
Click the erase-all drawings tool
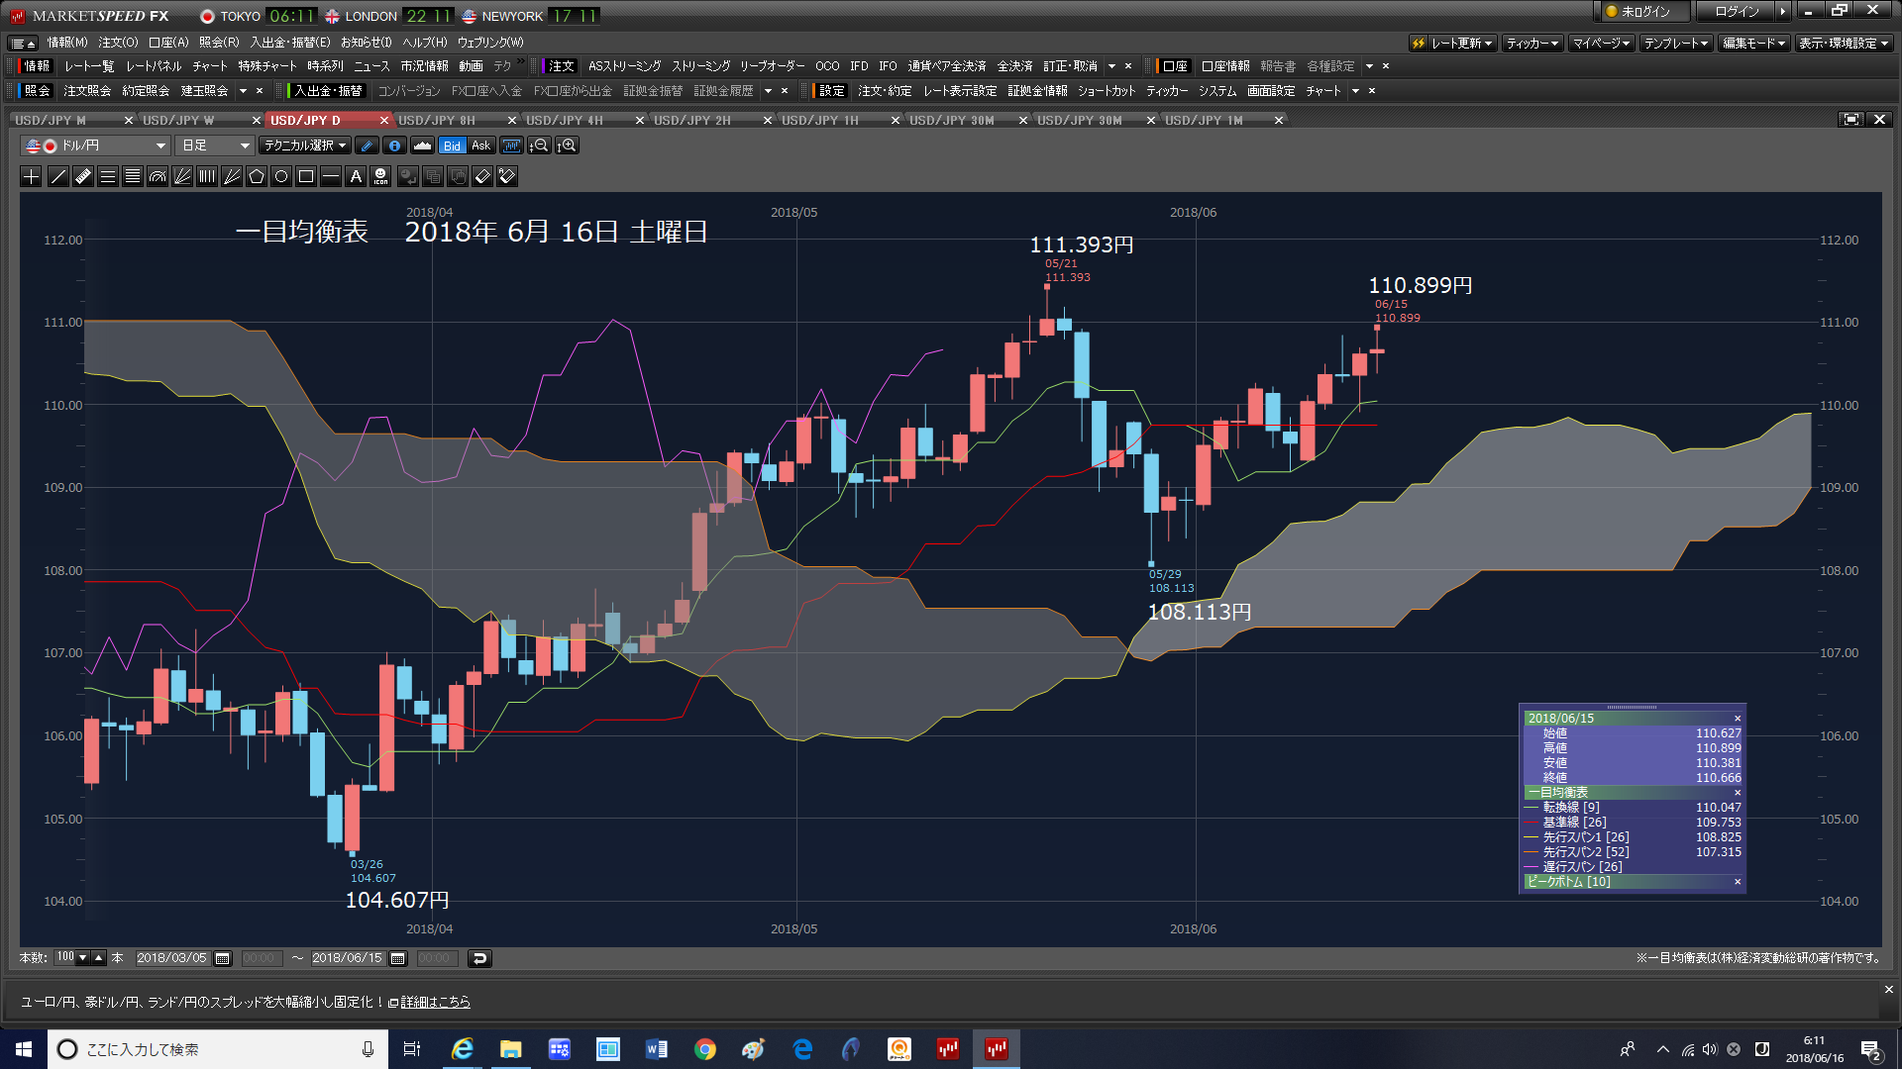click(x=507, y=177)
